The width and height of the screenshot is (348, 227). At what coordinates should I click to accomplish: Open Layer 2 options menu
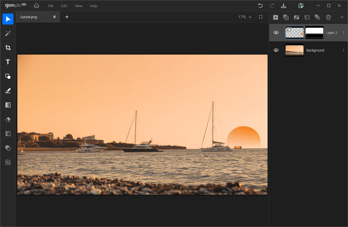click(x=343, y=33)
